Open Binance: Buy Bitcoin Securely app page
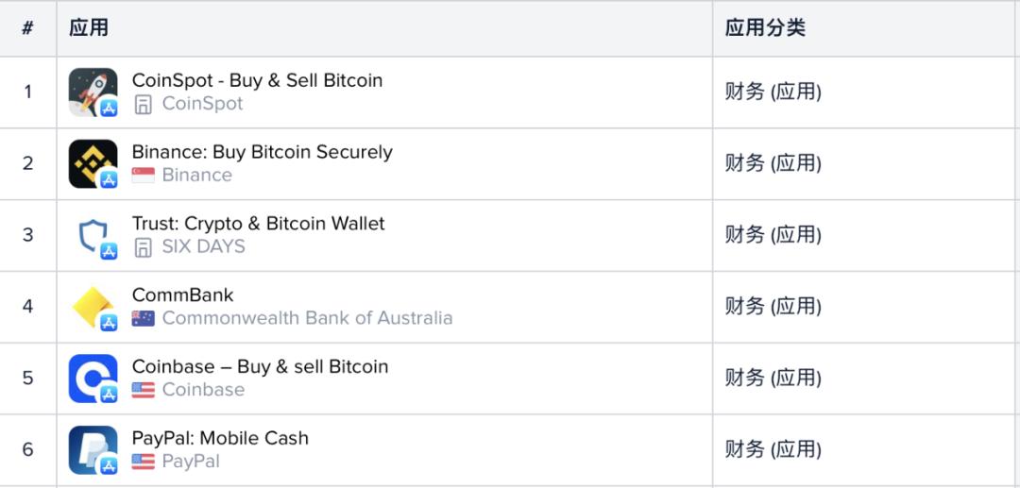Viewport: 1020px width, 488px height. [x=263, y=152]
